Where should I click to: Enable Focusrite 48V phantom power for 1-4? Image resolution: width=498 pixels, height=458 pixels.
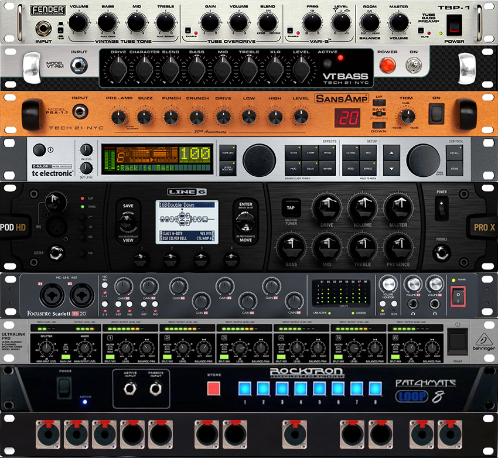click(105, 285)
